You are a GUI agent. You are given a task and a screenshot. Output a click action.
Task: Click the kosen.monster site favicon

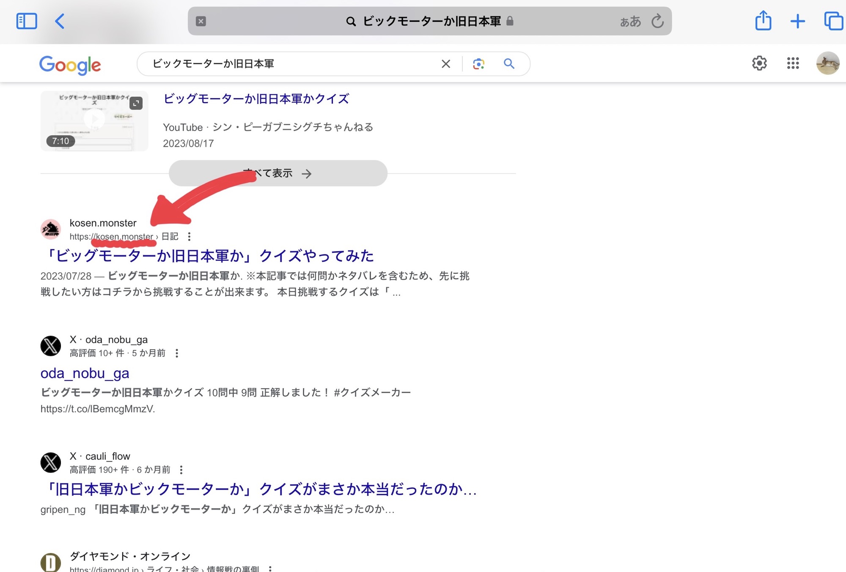click(x=51, y=229)
